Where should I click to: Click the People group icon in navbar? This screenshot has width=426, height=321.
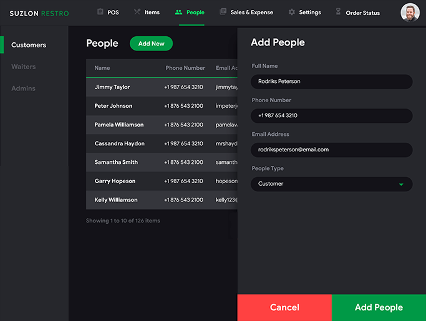pos(178,12)
